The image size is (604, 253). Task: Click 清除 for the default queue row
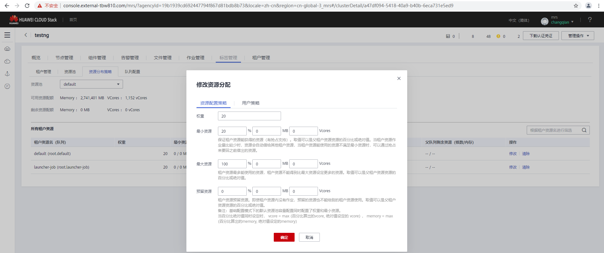pyautogui.click(x=526, y=154)
